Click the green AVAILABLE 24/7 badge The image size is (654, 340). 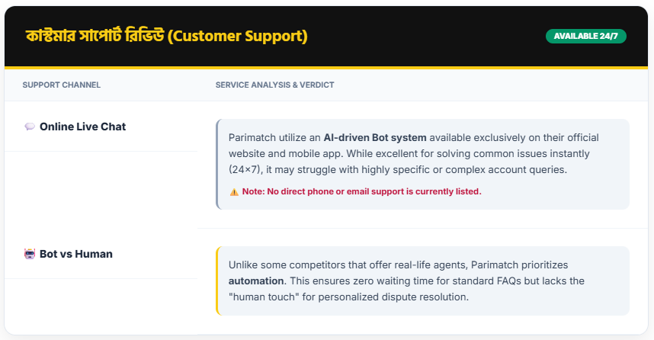(585, 36)
